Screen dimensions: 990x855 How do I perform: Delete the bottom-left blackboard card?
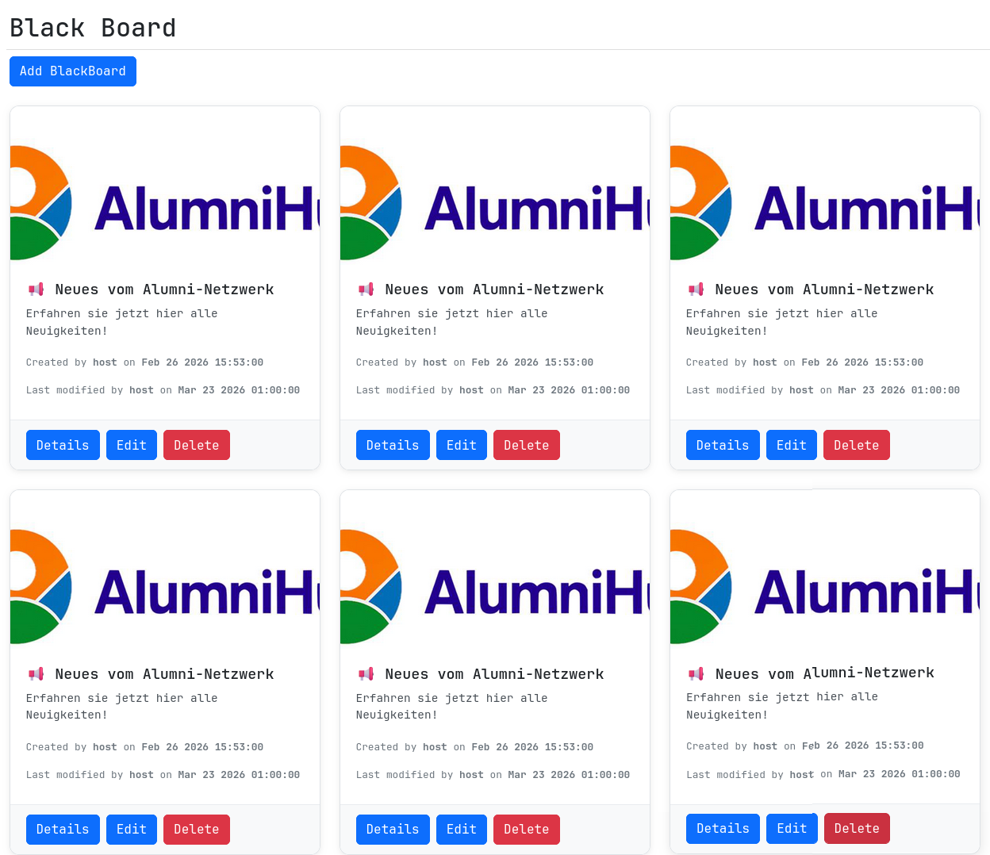196,829
